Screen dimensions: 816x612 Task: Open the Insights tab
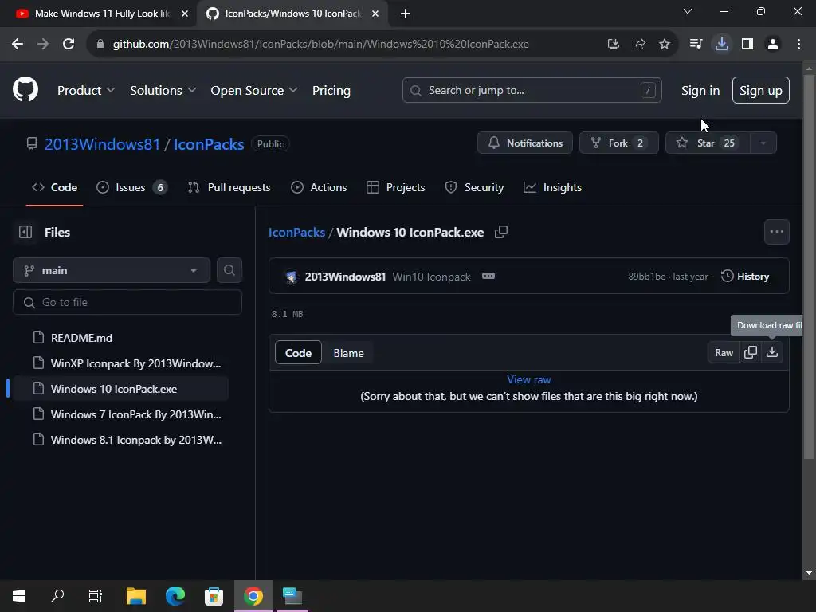pos(553,187)
